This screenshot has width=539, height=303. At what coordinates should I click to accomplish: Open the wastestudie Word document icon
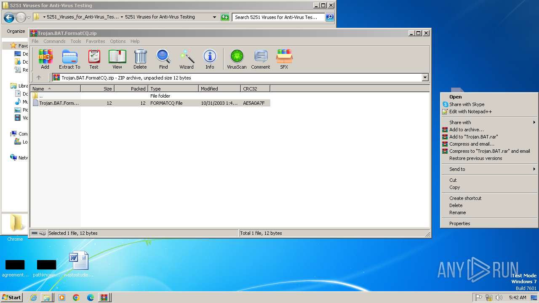(x=79, y=264)
